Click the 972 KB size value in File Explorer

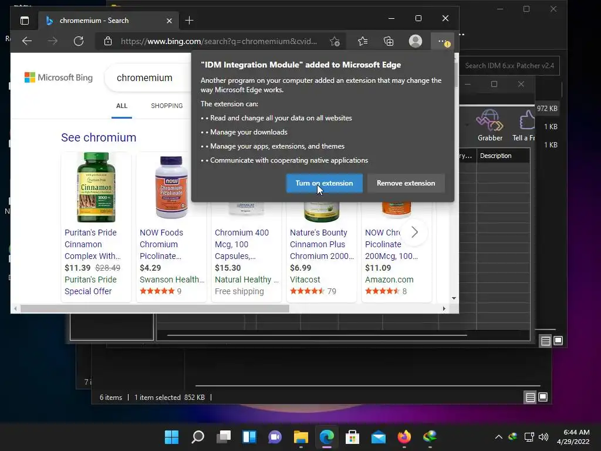547,109
